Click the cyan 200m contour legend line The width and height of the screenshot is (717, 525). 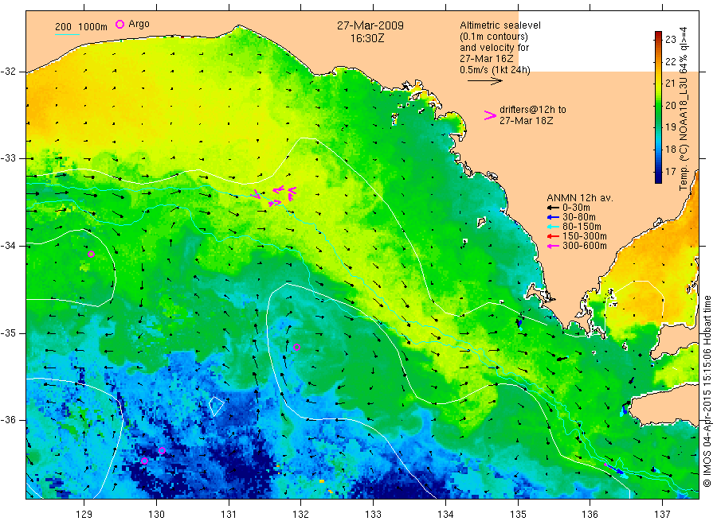pos(67,33)
